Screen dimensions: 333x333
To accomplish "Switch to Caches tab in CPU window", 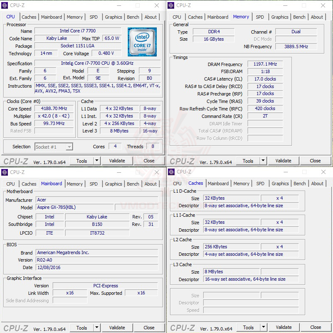I will [x=29, y=17].
